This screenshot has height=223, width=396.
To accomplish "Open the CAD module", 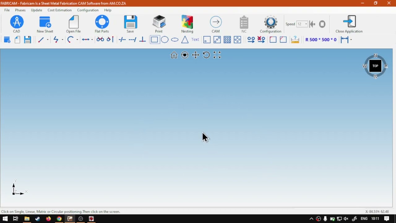I will (x=17, y=24).
